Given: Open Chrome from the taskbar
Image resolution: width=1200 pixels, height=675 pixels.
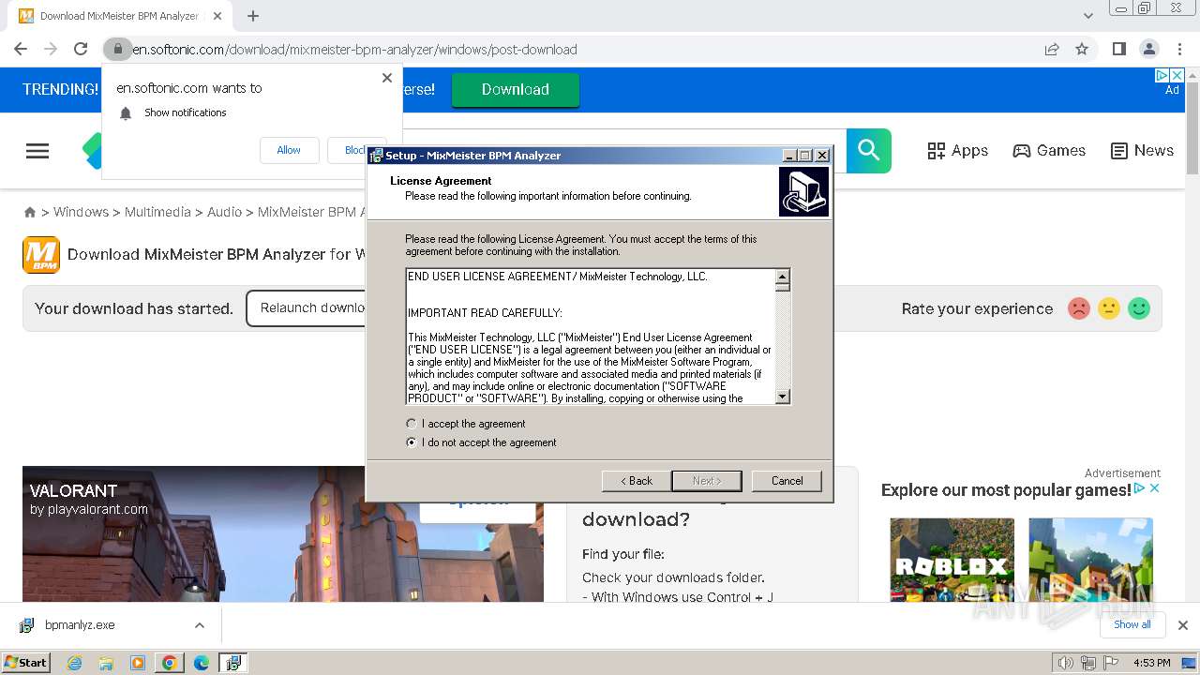Looking at the screenshot, I should [x=170, y=663].
